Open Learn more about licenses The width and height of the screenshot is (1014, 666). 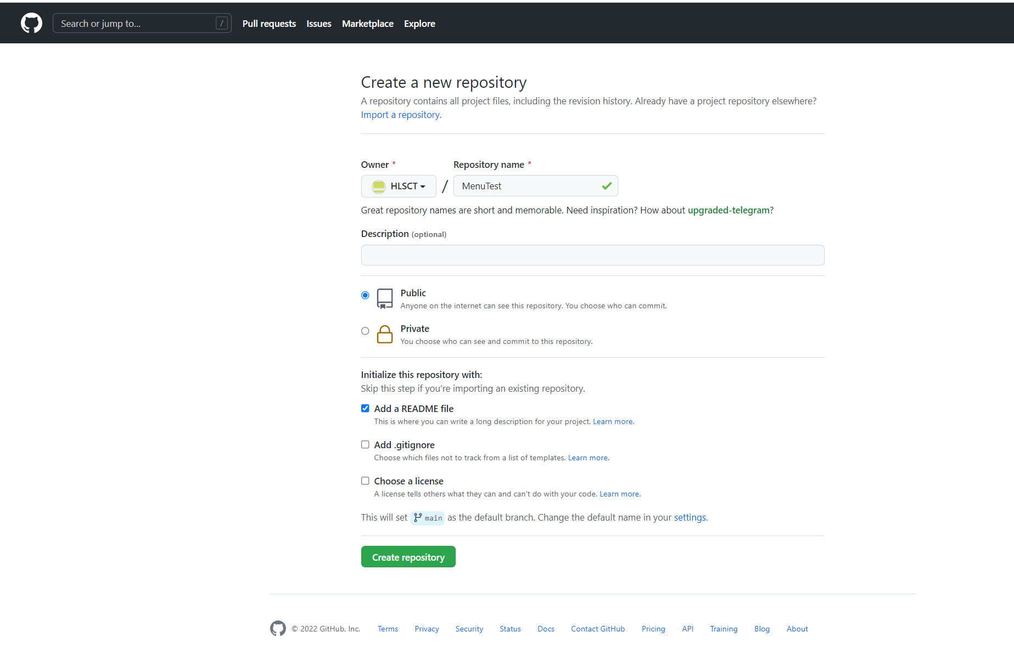(620, 494)
